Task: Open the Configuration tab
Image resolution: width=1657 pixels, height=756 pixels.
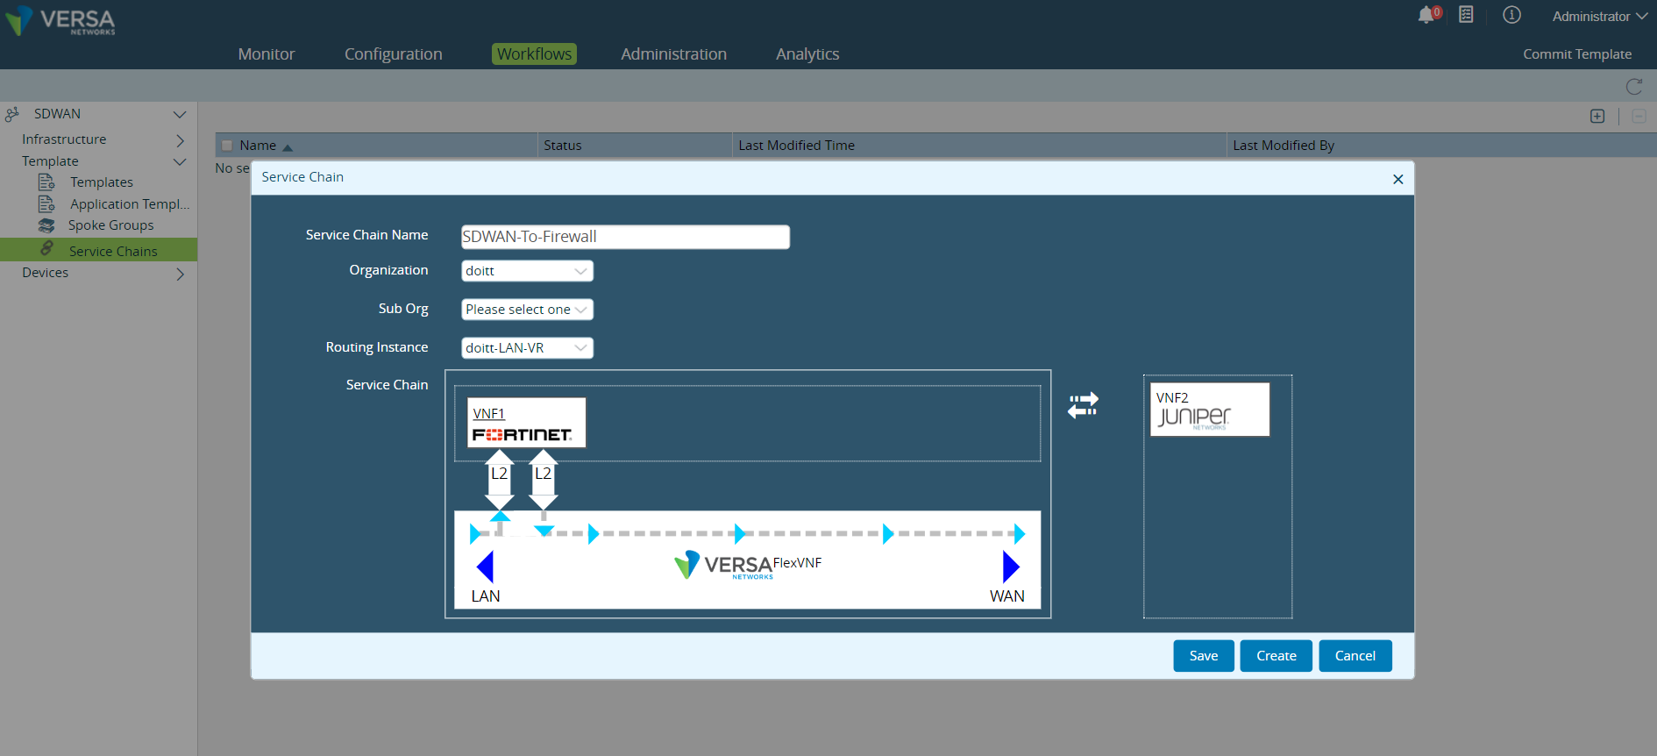Action: pyautogui.click(x=394, y=54)
